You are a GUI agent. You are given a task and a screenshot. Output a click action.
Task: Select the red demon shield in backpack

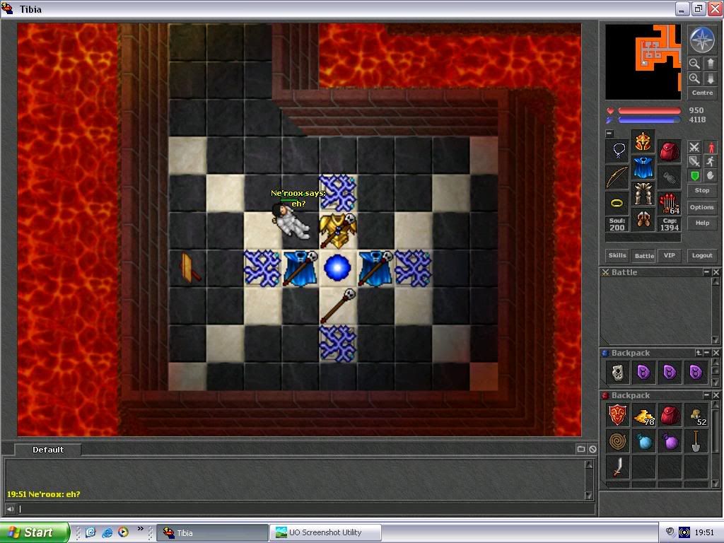click(x=618, y=414)
